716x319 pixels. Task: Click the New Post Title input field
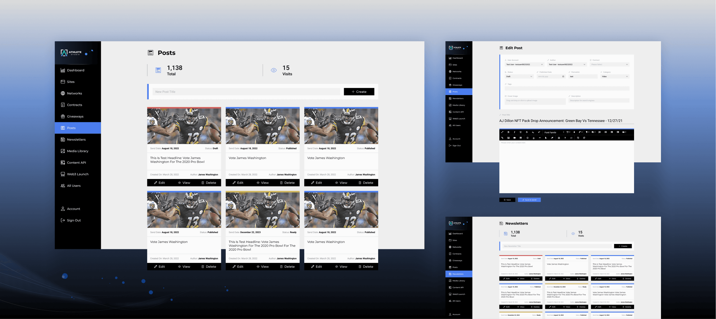[246, 92]
